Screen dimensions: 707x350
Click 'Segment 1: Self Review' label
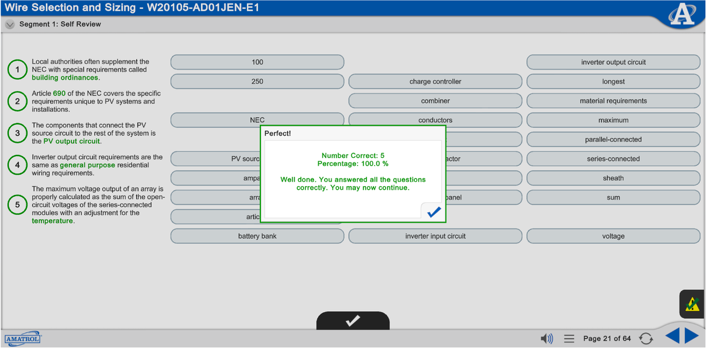pos(60,24)
